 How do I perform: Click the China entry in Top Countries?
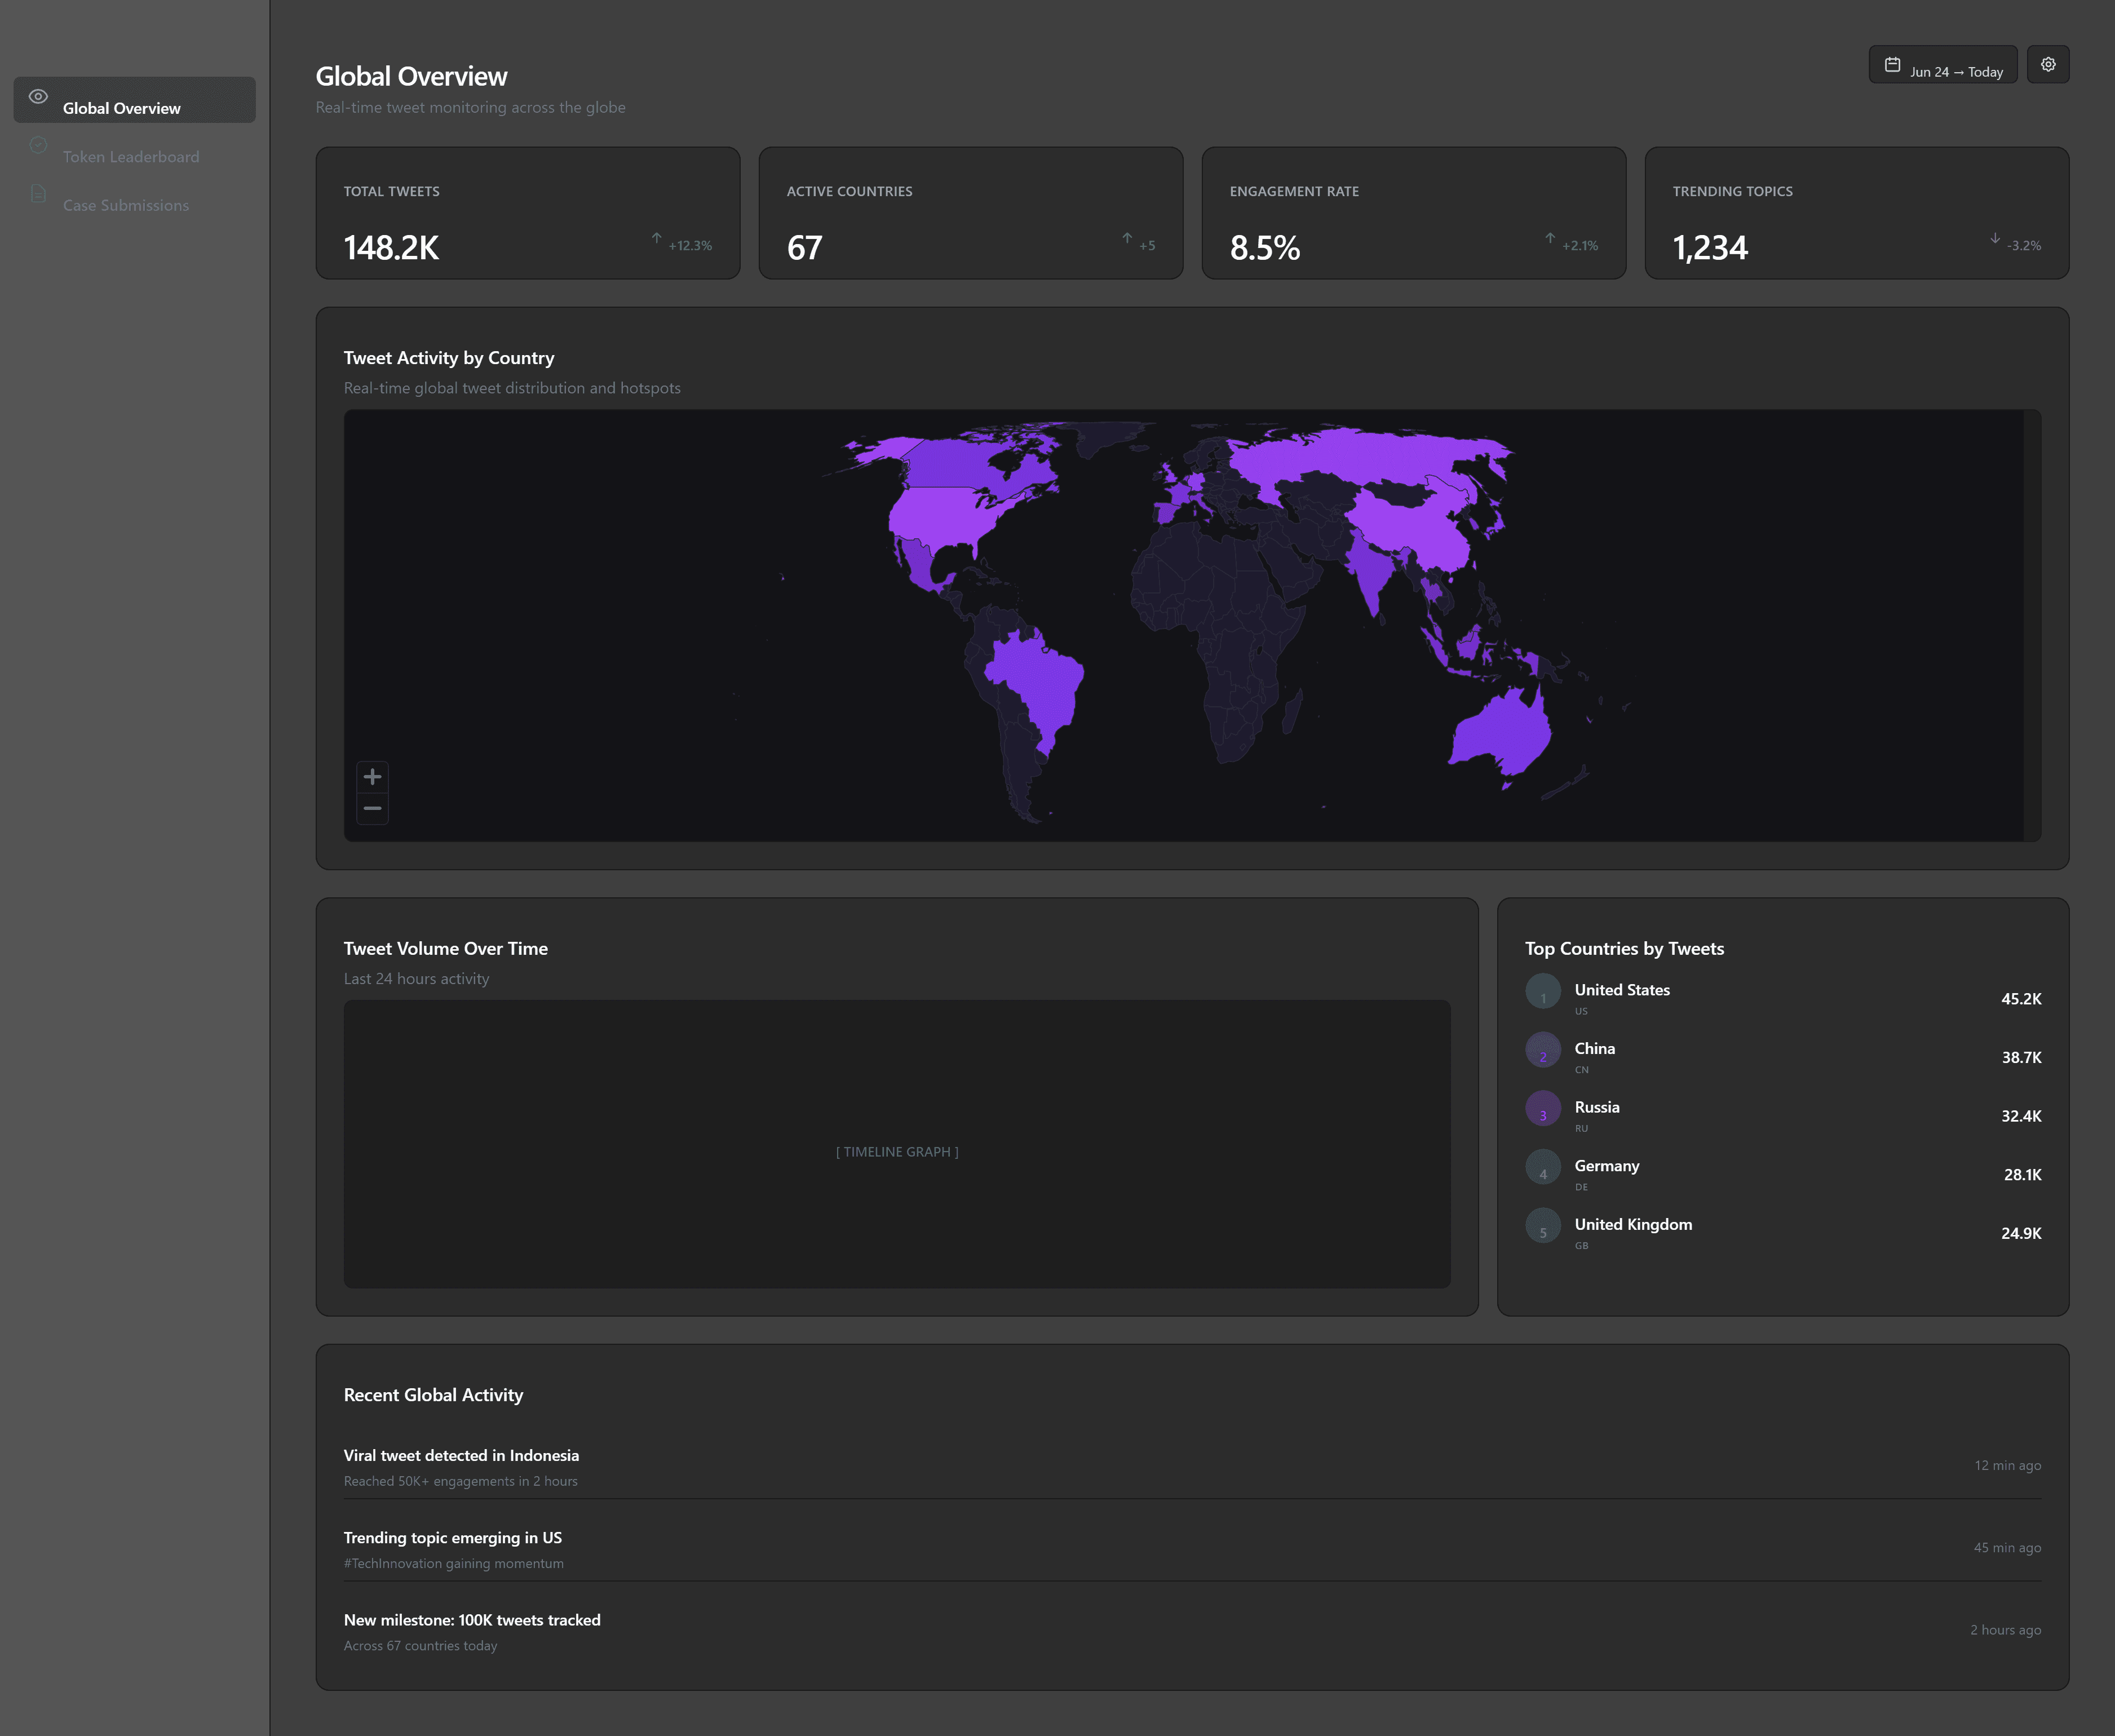[1780, 1057]
